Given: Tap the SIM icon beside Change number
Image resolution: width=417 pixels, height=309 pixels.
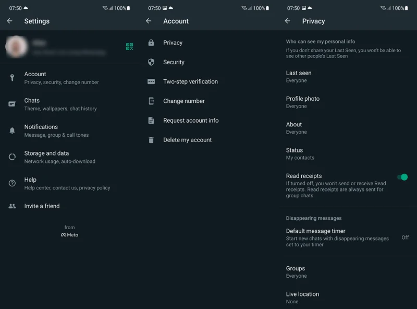Looking at the screenshot, I should click(x=151, y=101).
